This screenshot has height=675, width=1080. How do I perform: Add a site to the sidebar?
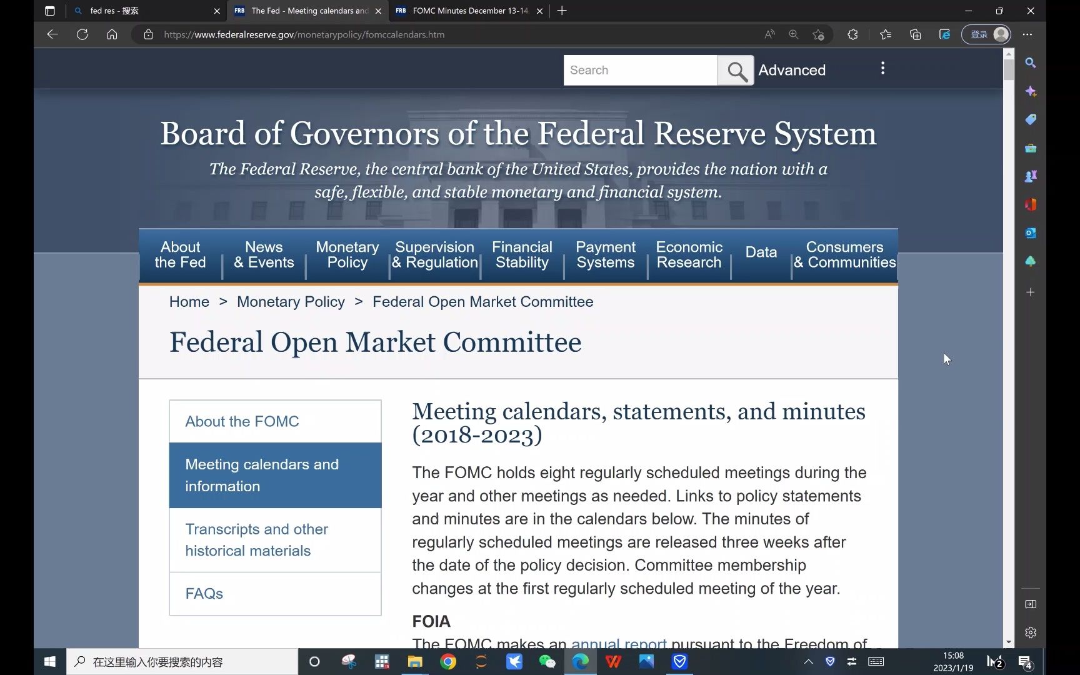point(1031,292)
